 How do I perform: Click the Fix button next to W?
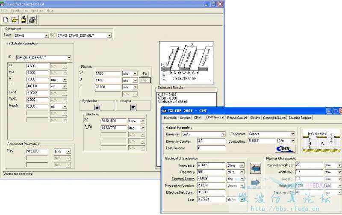pos(145,74)
